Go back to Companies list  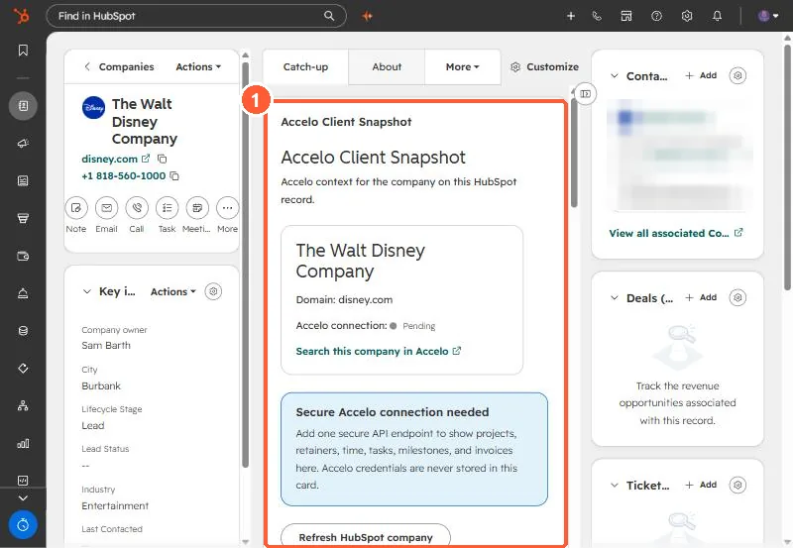[x=119, y=66]
